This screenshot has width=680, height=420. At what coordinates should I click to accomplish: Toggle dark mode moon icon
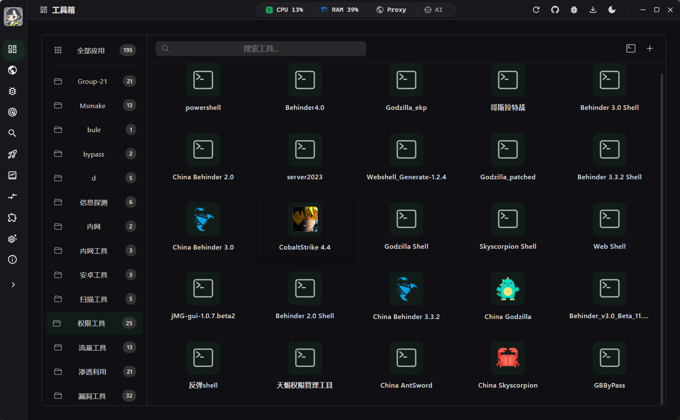point(612,10)
